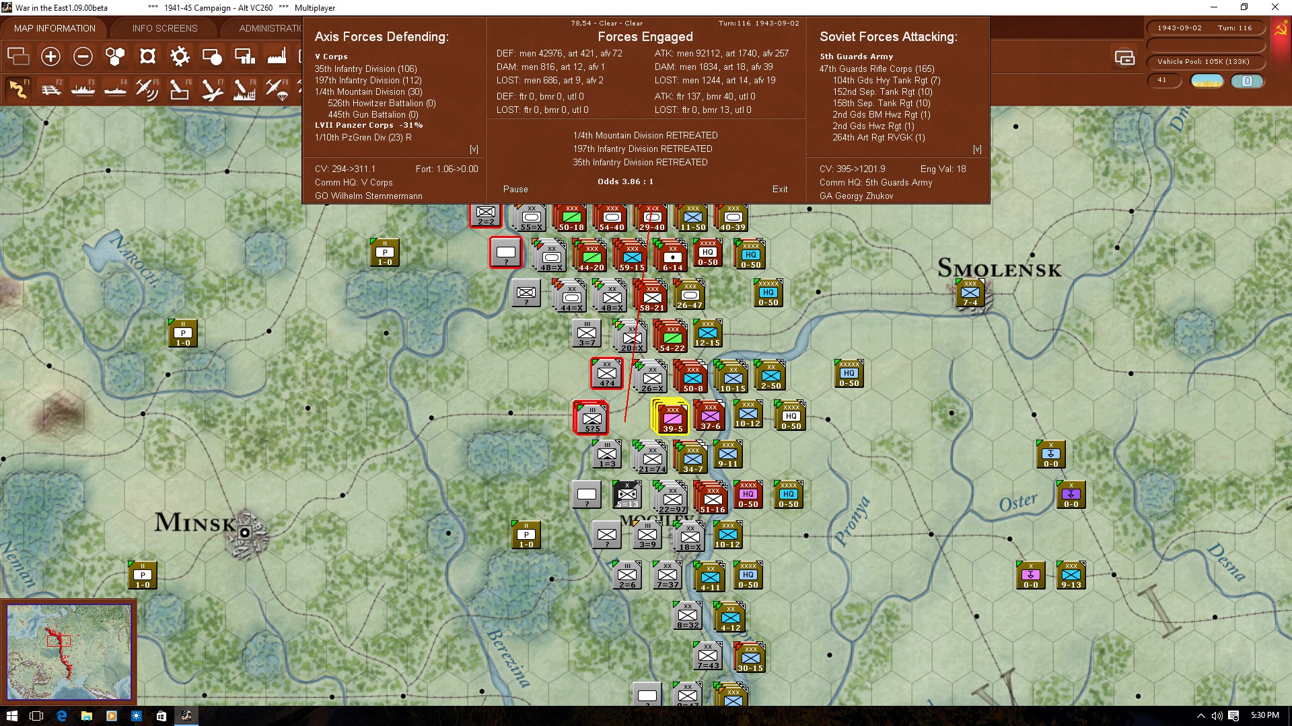Toggle the hex grid display icon
The image size is (1292, 726).
[115, 56]
